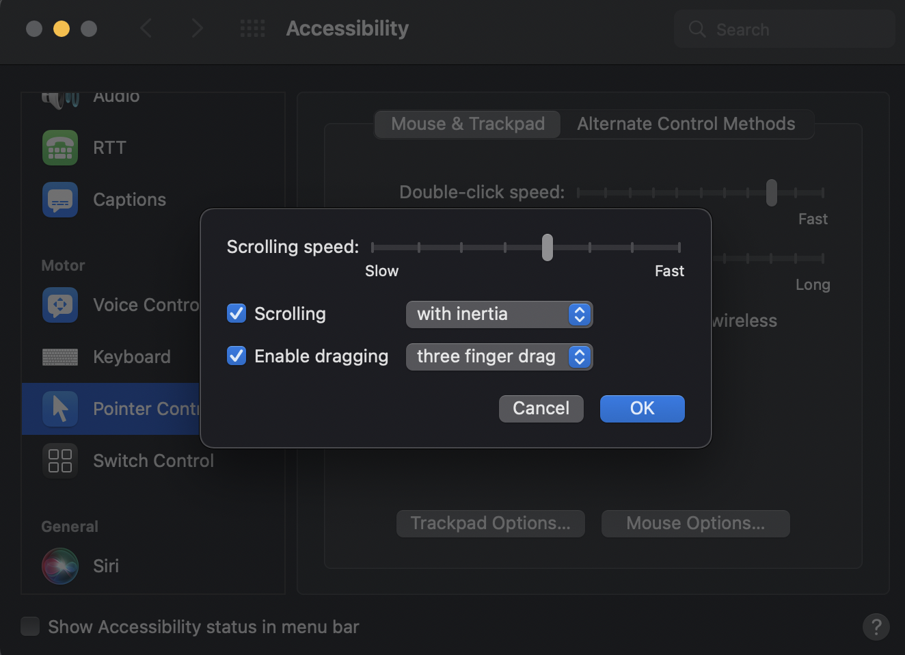Expand the 'three finger drag' dropdown

click(x=499, y=357)
